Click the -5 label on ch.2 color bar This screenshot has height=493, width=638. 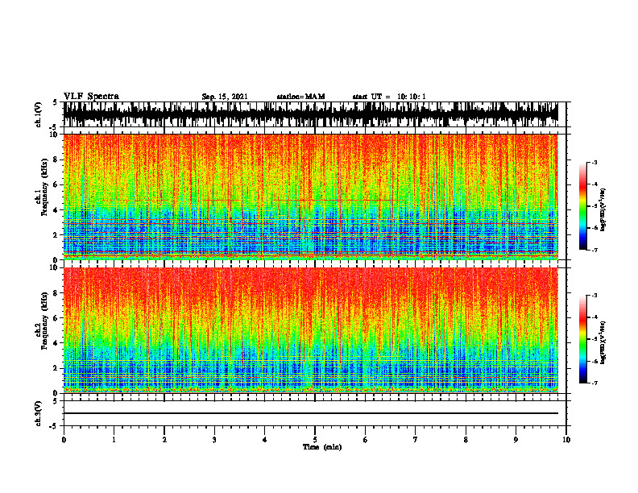594,339
